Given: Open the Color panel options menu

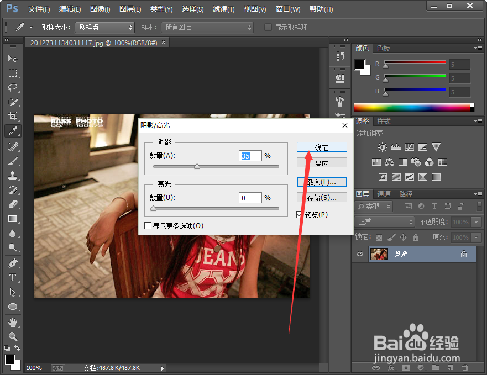Looking at the screenshot, I should click(478, 48).
